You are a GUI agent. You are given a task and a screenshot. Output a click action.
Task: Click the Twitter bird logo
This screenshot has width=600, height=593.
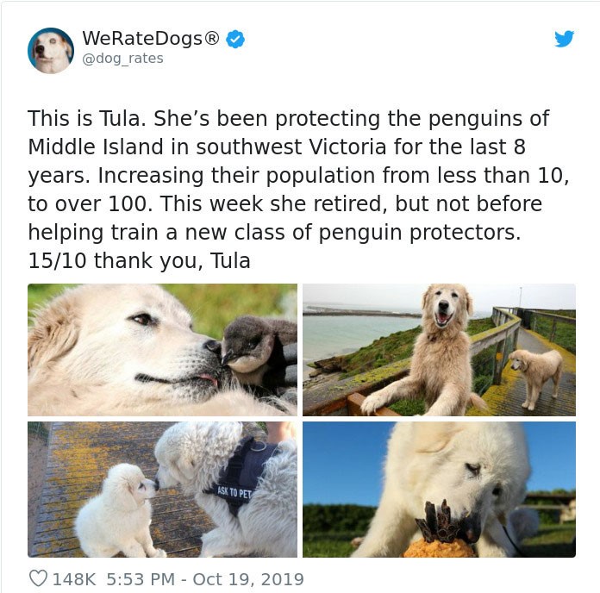point(565,39)
